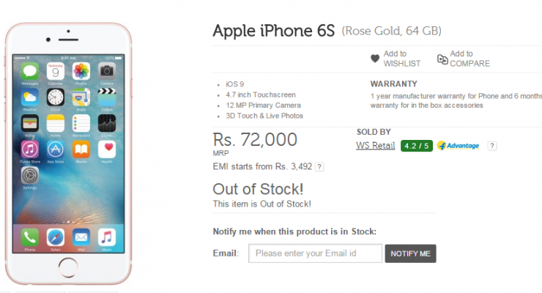
Task: Click the Warranty heading
Action: 394,84
